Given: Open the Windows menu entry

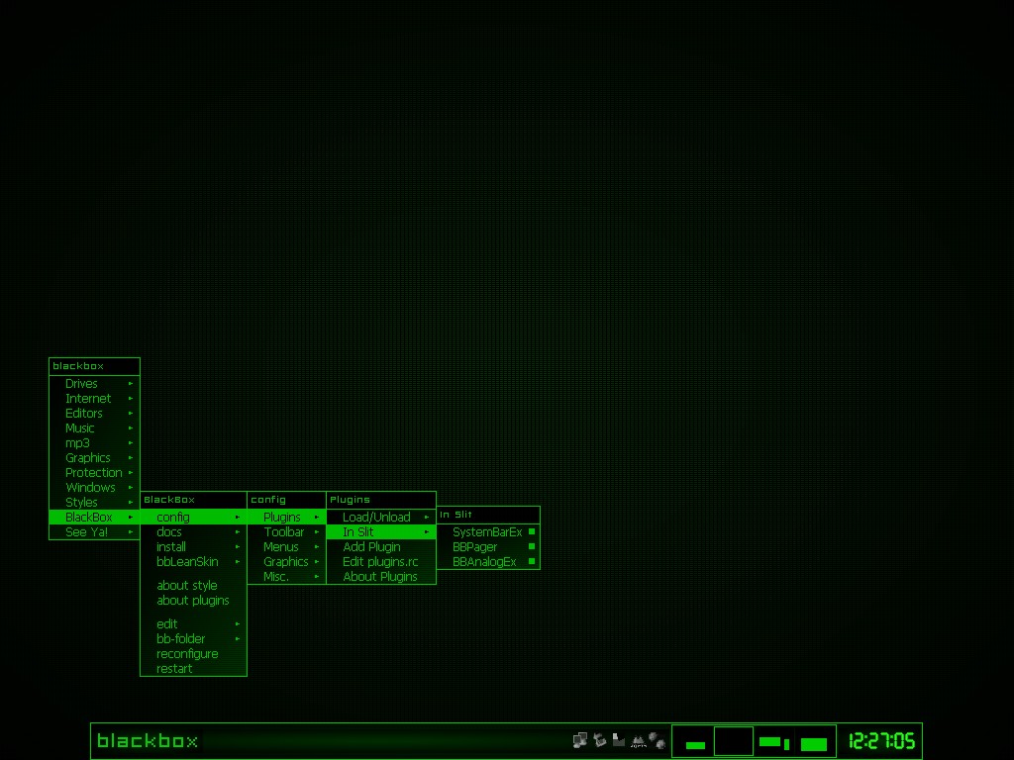Looking at the screenshot, I should [x=94, y=488].
